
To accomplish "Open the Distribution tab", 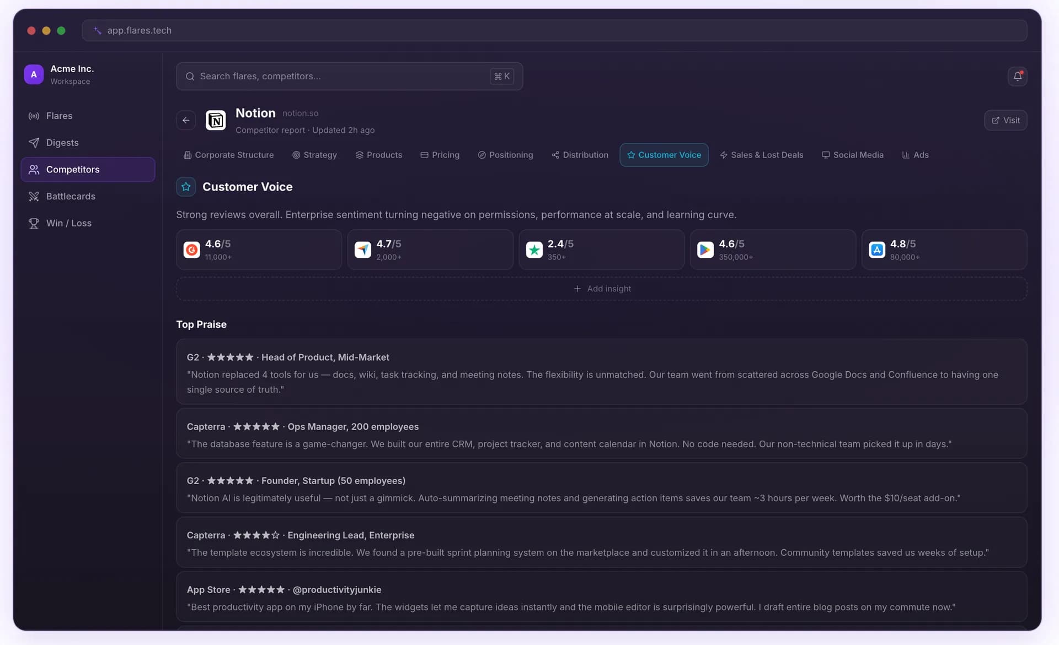I will (580, 155).
